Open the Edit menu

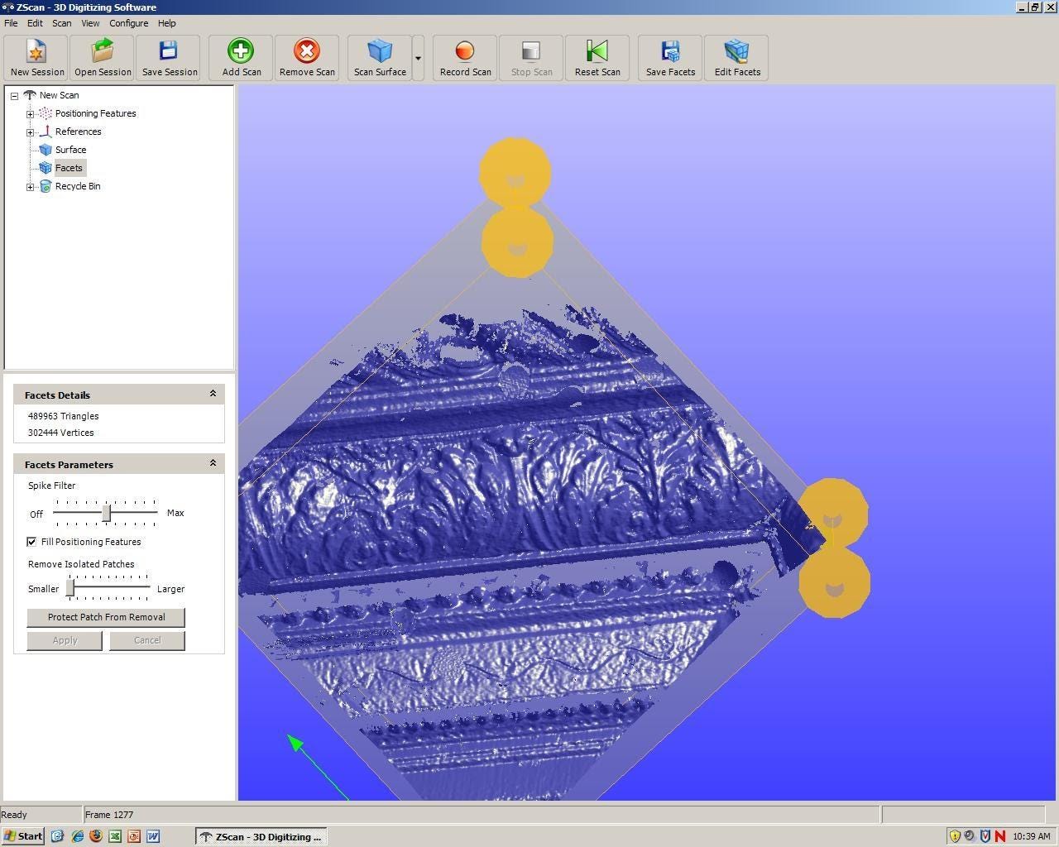pyautogui.click(x=35, y=23)
